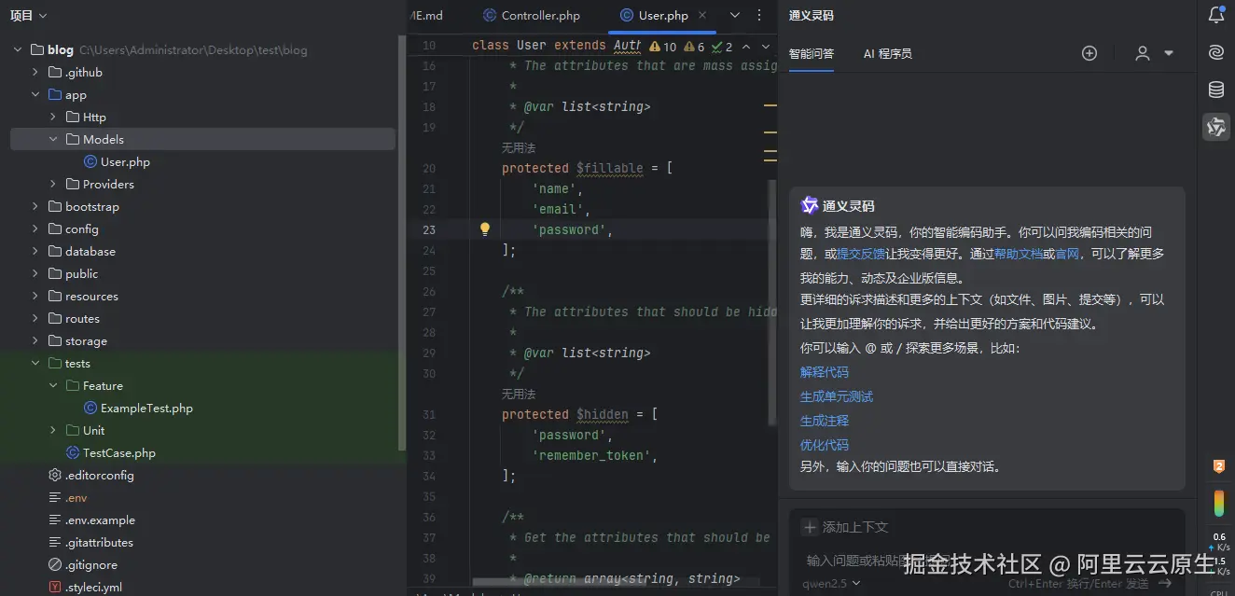Open the AI Assistant swirl tool window
The height and width of the screenshot is (596, 1235).
(1215, 53)
